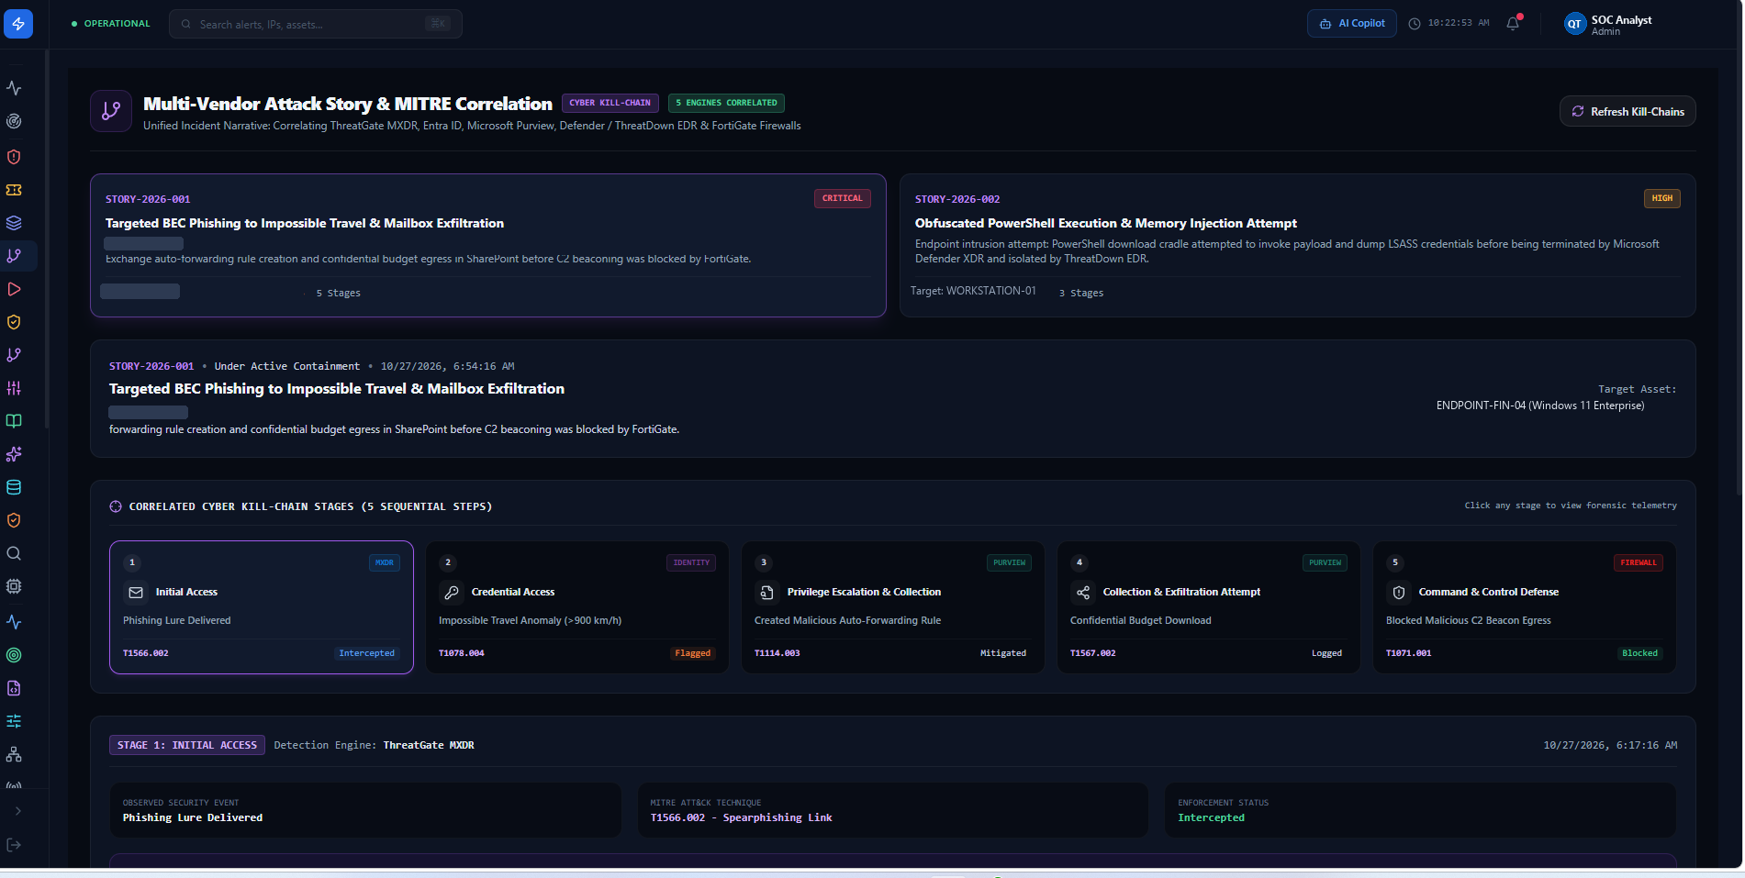
Task: Click the CYBER KILL-CHAIN badge
Action: (x=610, y=103)
